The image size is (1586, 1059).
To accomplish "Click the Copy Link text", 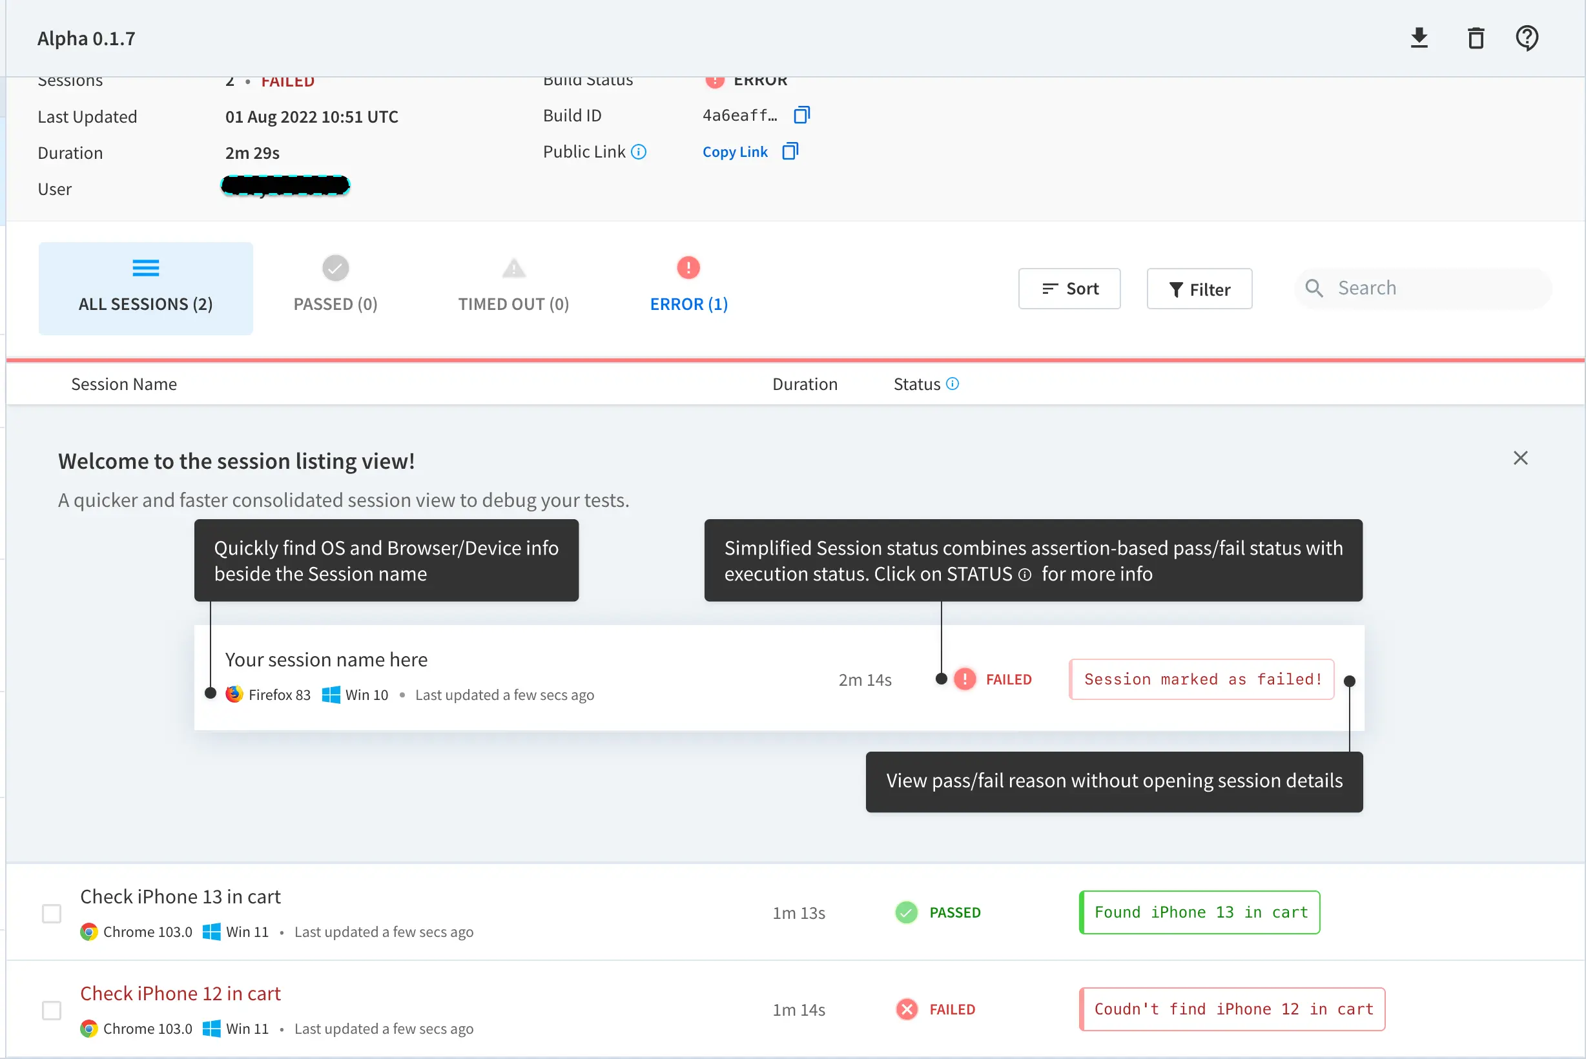I will point(735,152).
